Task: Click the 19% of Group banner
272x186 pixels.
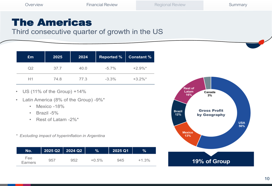Action: pos(211,161)
